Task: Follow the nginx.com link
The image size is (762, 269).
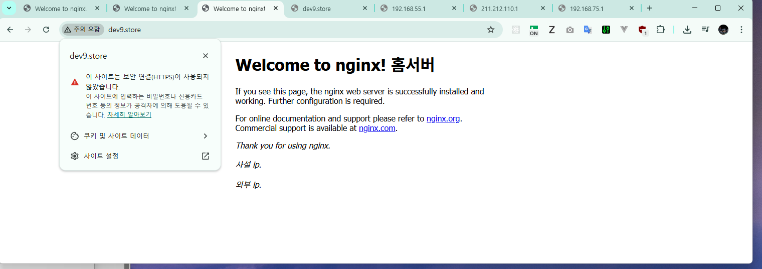Action: coord(377,128)
